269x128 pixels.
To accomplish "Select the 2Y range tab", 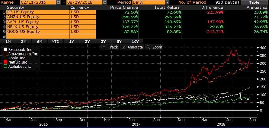I will point(87,42).
